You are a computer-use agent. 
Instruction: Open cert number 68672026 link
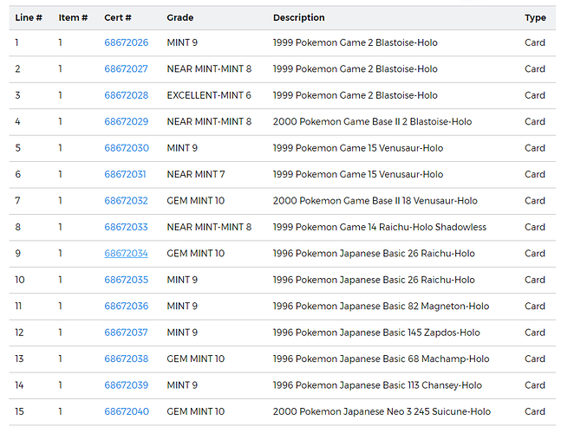[x=126, y=42]
